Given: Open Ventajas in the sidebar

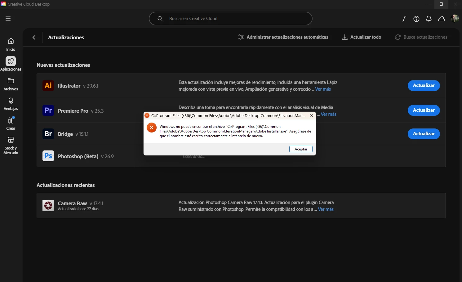Looking at the screenshot, I should point(11,104).
